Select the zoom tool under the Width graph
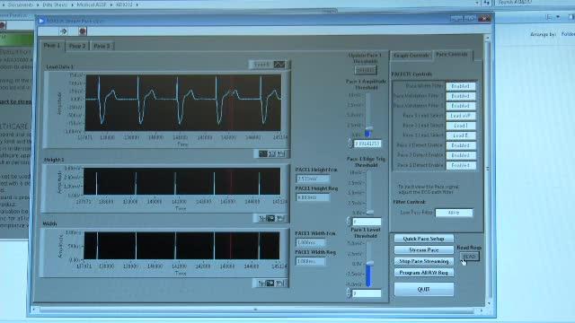 click(270, 284)
